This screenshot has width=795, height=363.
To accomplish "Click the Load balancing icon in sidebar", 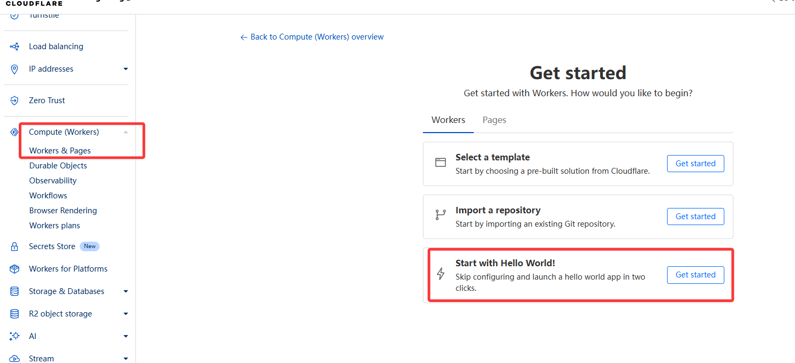I will (x=14, y=47).
